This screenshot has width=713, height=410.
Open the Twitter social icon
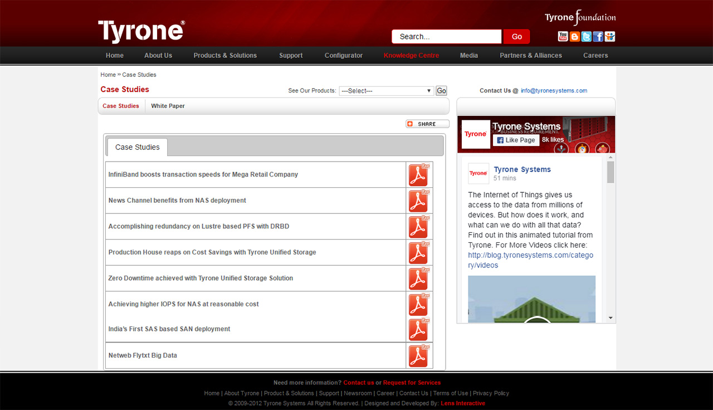587,37
